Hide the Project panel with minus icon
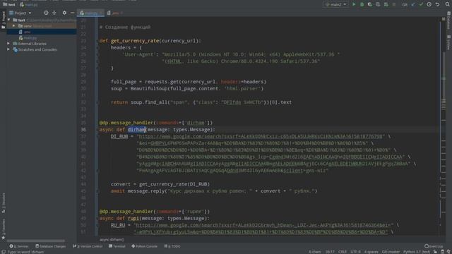 [x=72, y=13]
